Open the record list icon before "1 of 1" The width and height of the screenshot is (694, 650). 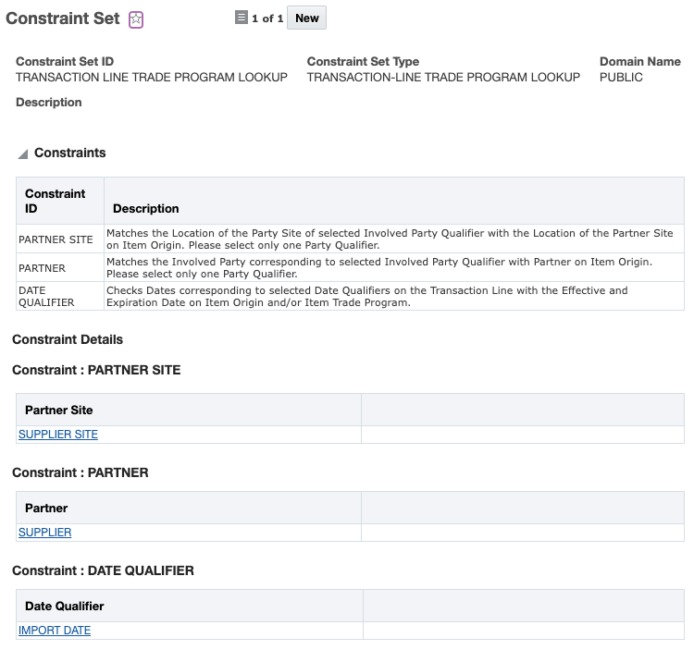tap(242, 18)
